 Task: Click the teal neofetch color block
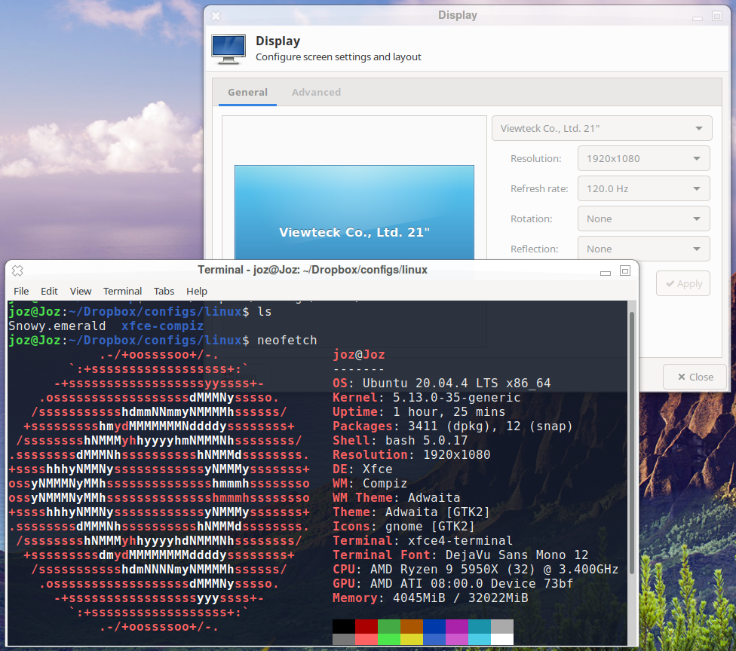click(x=480, y=626)
